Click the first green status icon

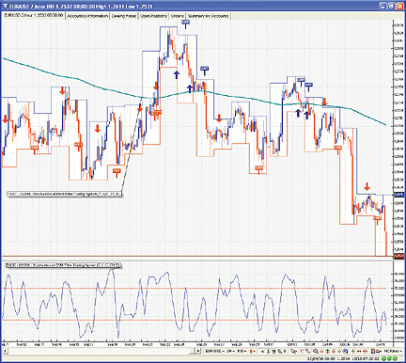coord(383,358)
